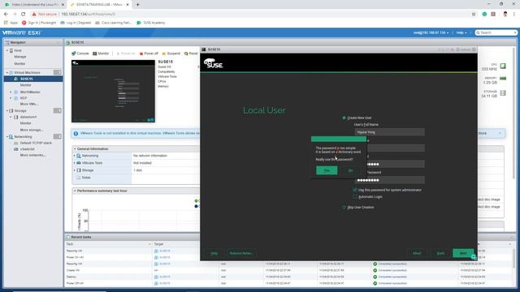Click the User's Full Name input field
The image size is (520, 292).
[389, 132]
